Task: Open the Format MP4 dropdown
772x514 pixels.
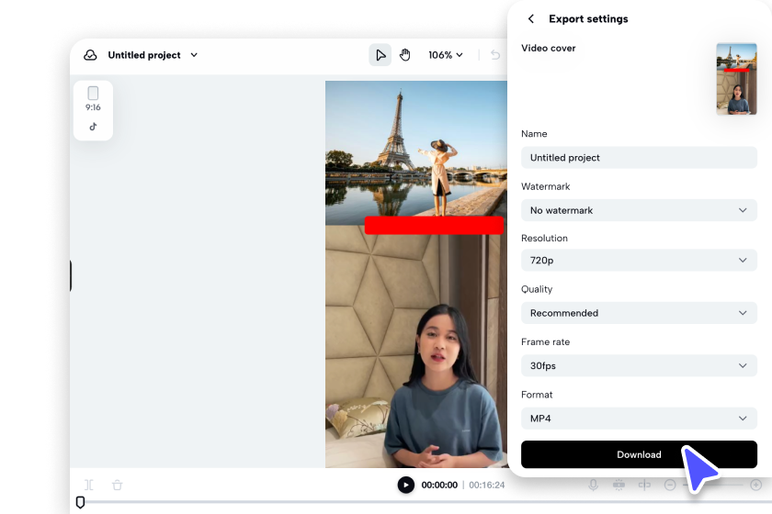Action: 639,419
